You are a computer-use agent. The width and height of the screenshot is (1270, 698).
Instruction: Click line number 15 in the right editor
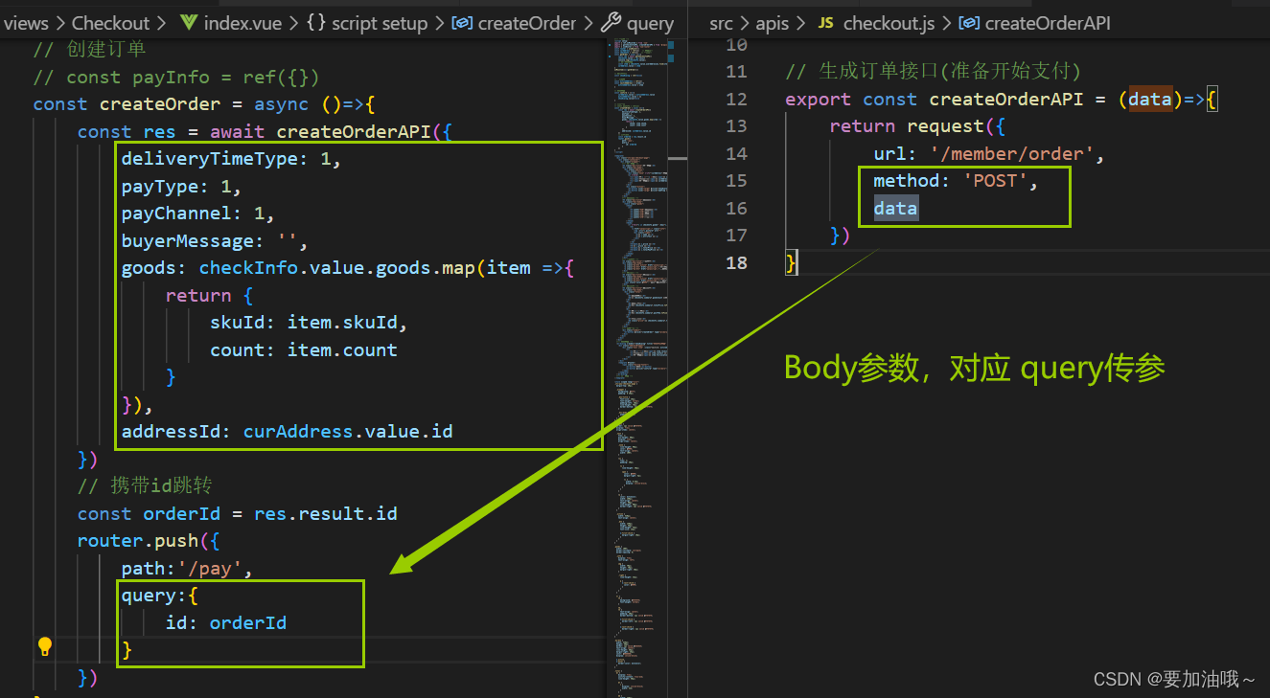(736, 180)
